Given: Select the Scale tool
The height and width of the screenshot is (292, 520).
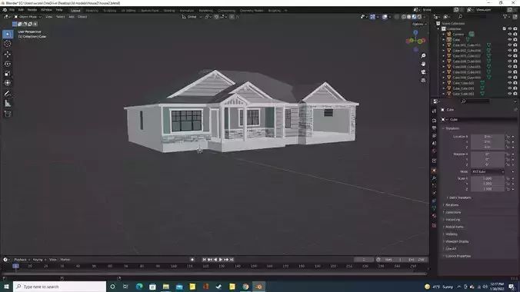Looking at the screenshot, I should click(8, 73).
